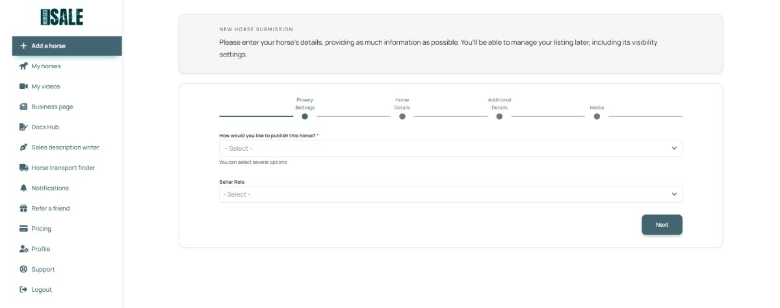This screenshot has height=308, width=780.
Task: Go to the Media step dot
Action: click(x=597, y=116)
